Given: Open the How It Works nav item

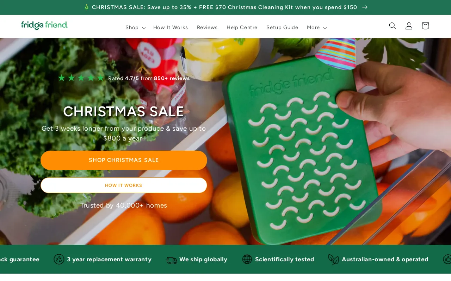Looking at the screenshot, I should [171, 27].
